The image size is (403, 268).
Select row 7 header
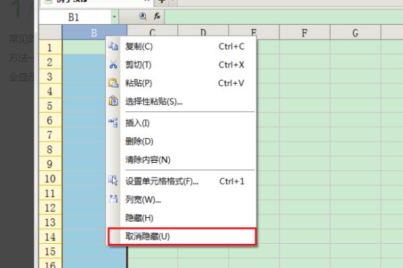tap(50, 135)
